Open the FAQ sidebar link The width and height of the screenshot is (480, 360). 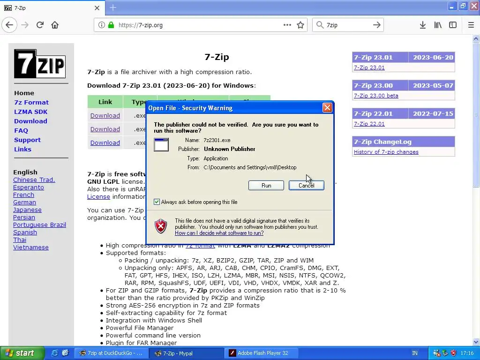21,131
